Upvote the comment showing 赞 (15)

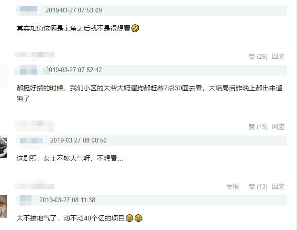click(x=258, y=127)
